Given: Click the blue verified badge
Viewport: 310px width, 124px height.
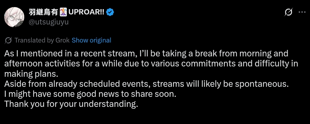Looking at the screenshot, I should [111, 12].
